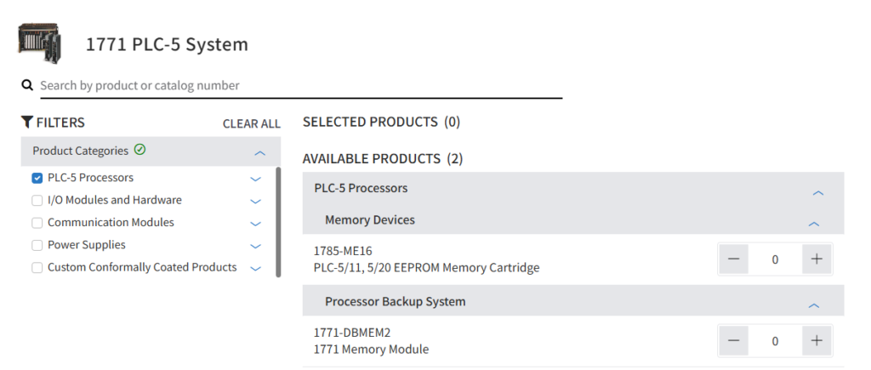The image size is (871, 370).
Task: Collapse the Memory Devices product group
Action: coord(813,224)
